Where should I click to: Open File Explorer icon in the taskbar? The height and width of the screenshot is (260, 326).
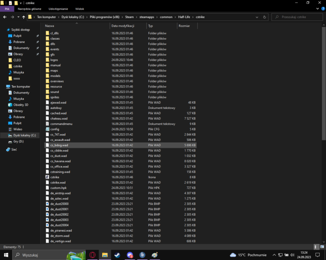[x=105, y=255]
